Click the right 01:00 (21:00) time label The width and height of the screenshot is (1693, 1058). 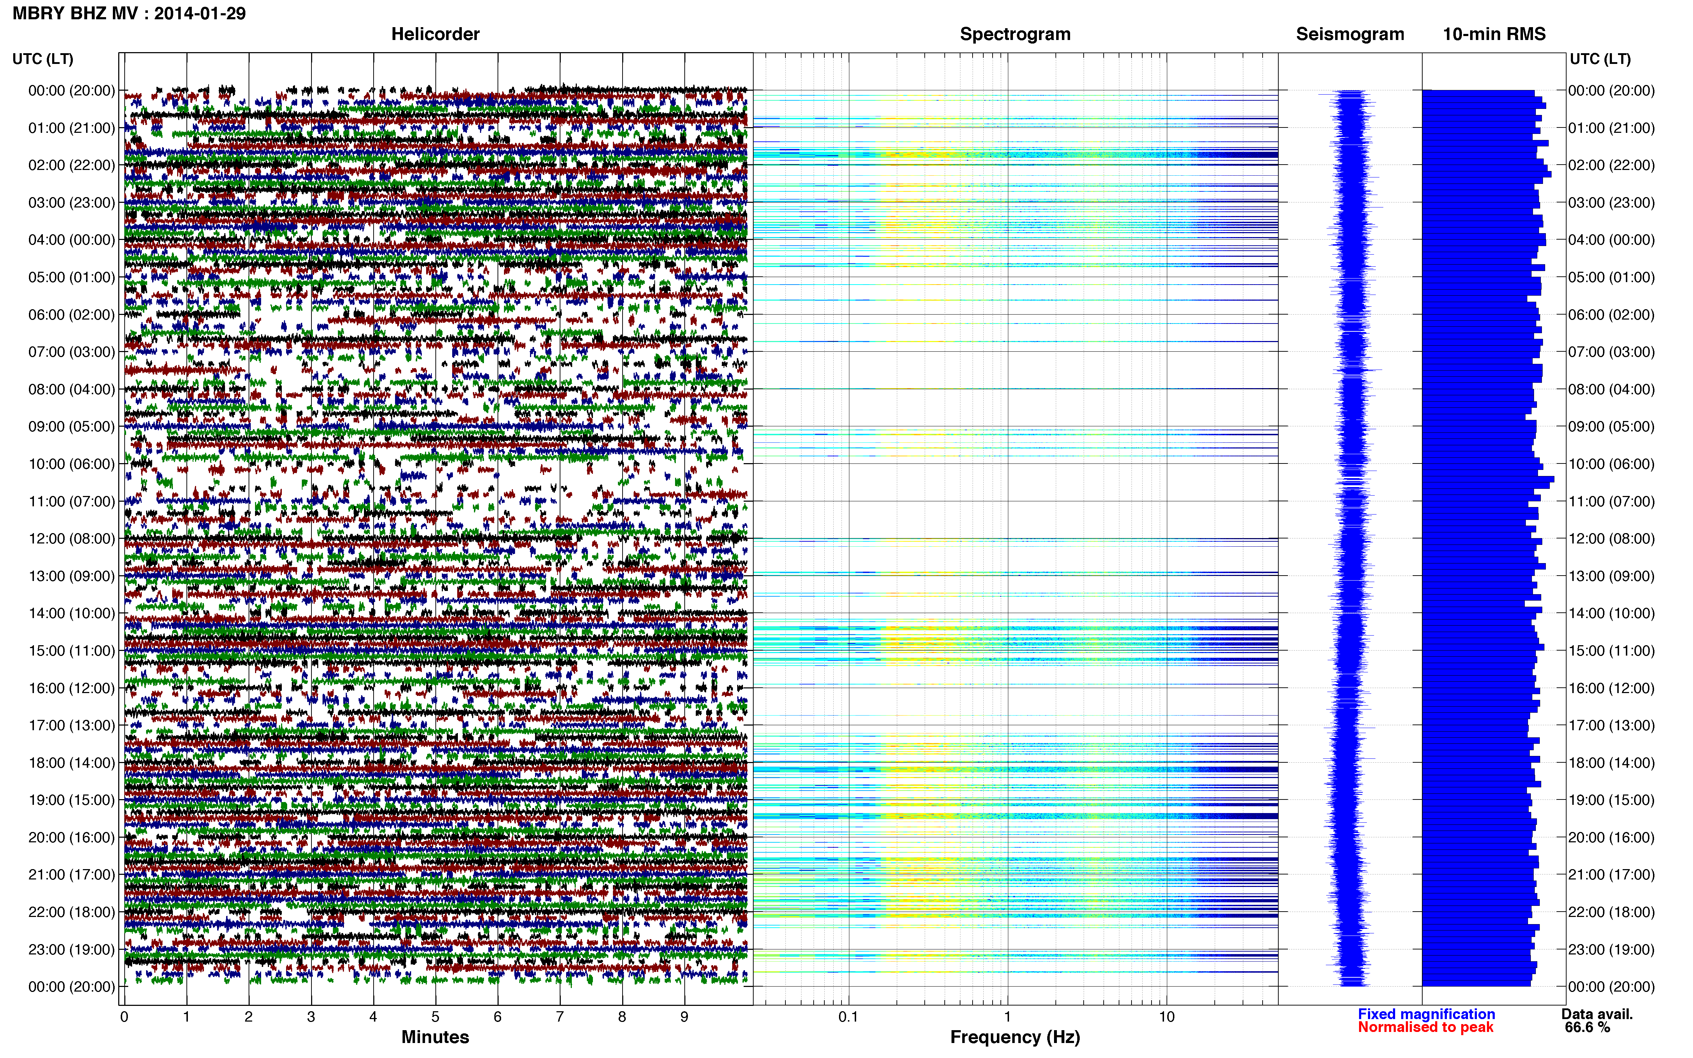(1611, 128)
